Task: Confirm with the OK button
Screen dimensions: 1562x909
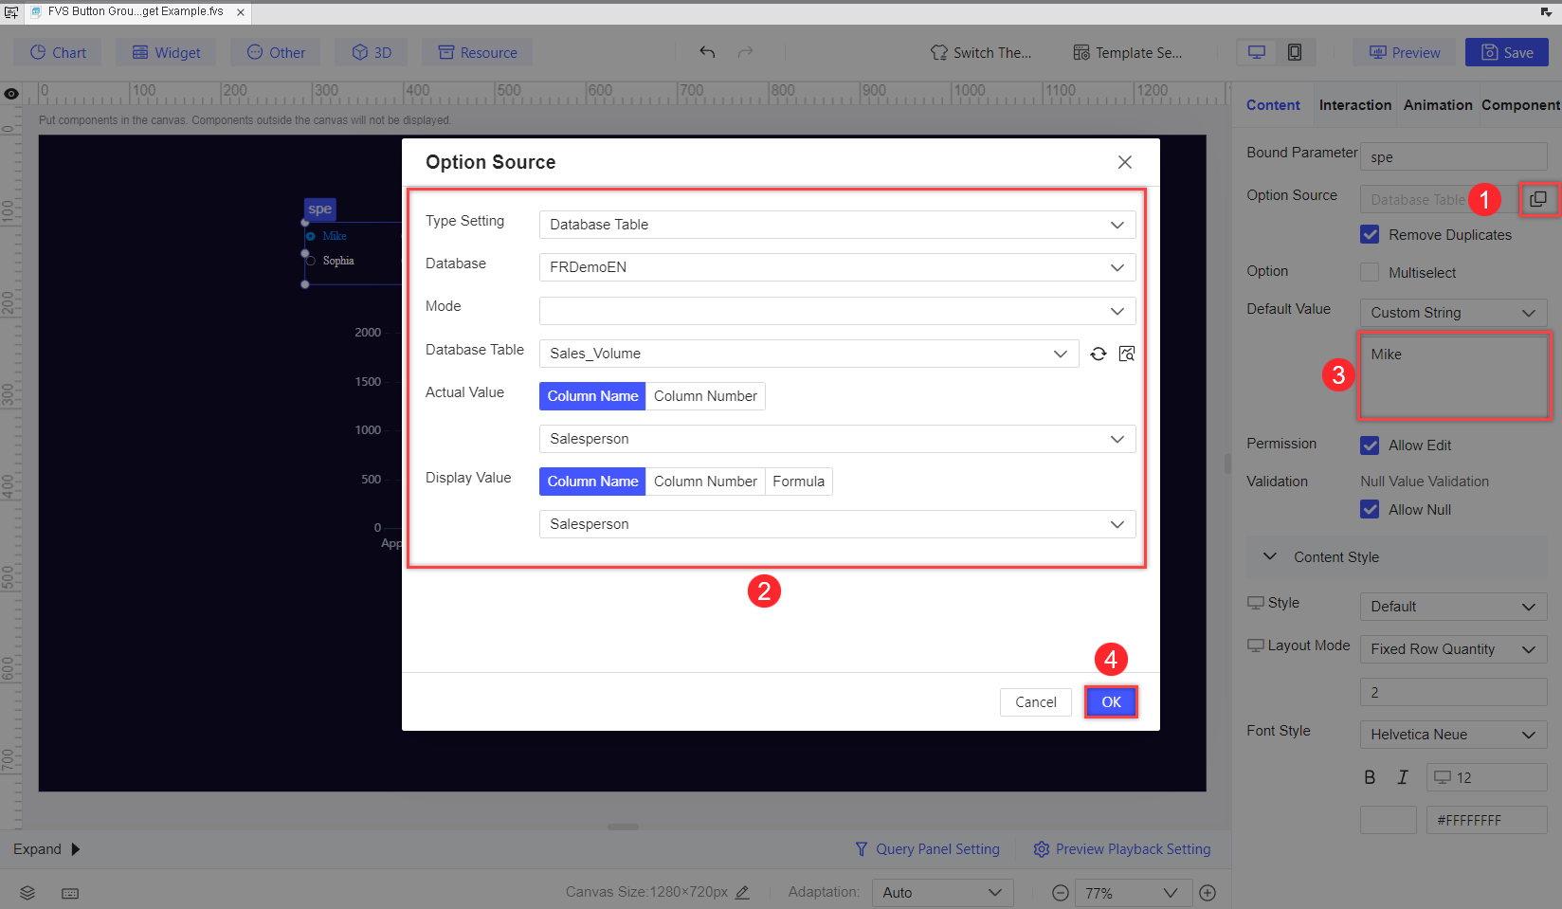Action: click(x=1111, y=702)
